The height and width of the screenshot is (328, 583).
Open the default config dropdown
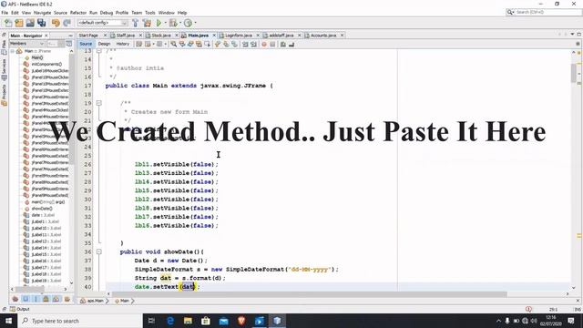[103, 23]
